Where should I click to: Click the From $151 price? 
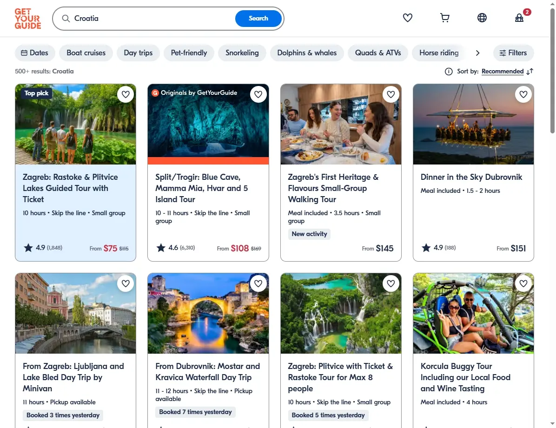tap(511, 248)
